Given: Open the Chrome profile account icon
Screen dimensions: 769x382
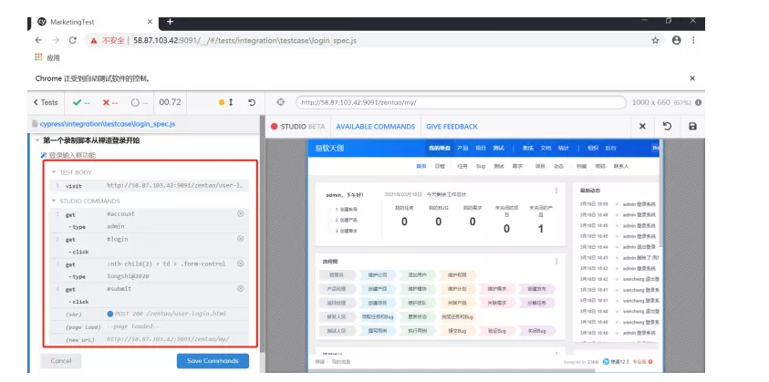Looking at the screenshot, I should [x=676, y=40].
